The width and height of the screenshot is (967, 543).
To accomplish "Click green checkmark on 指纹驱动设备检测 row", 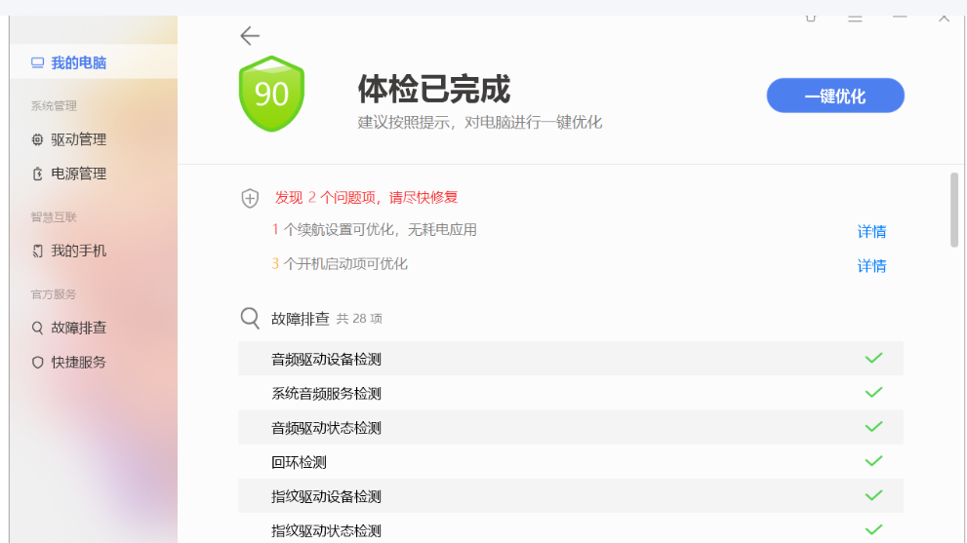I will pos(873,495).
